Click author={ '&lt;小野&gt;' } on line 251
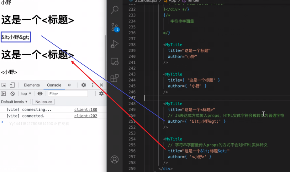Image resolution: width=290 pixels, height=172 pixels. coord(197,121)
